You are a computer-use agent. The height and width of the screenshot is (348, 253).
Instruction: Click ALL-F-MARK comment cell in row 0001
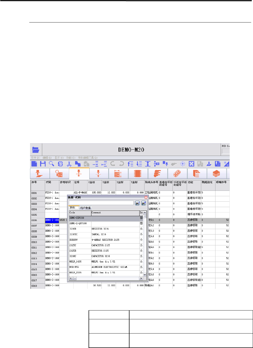[81, 193]
